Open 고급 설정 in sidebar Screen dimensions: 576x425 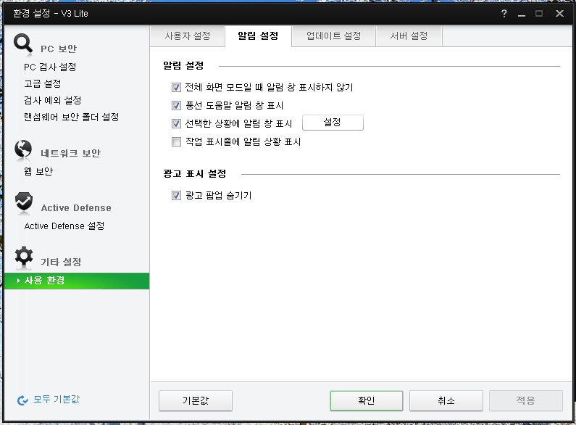[x=43, y=83]
